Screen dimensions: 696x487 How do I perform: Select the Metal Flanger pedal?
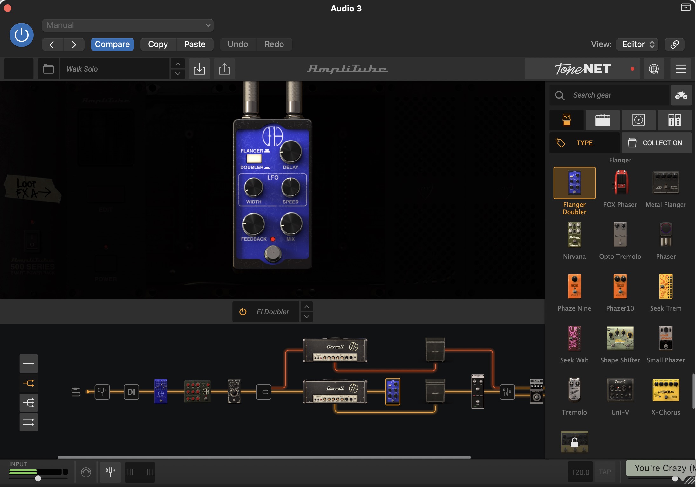point(666,183)
